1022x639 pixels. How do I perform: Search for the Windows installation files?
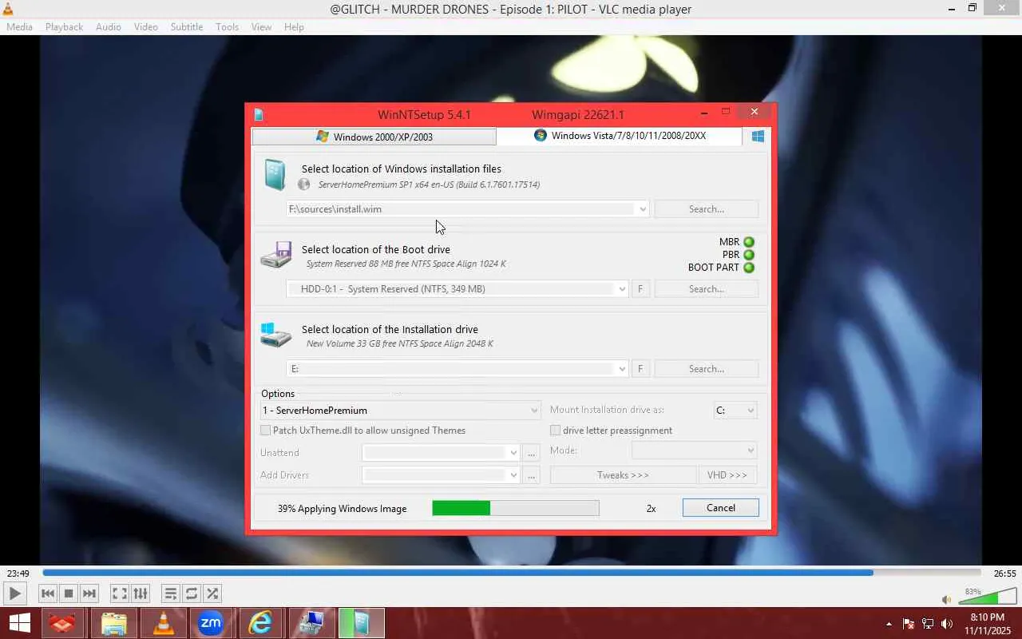707,209
